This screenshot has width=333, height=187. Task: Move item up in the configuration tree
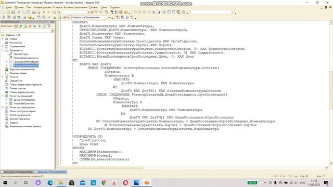35,26
